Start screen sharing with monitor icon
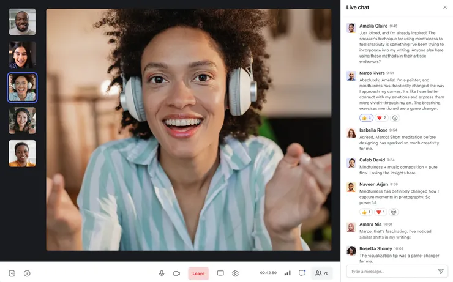The height and width of the screenshot is (282, 453). click(x=220, y=273)
